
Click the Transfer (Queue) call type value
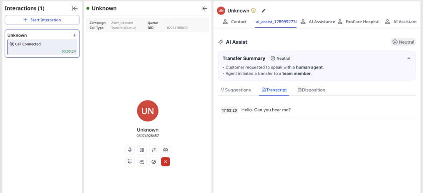pos(123,28)
